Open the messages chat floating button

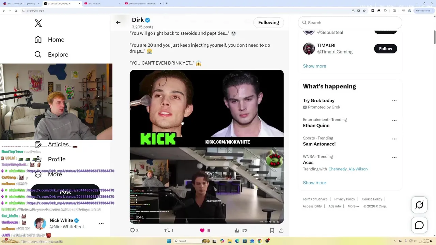point(419,225)
